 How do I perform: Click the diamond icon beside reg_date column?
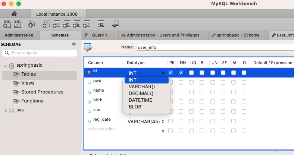tap(90, 121)
